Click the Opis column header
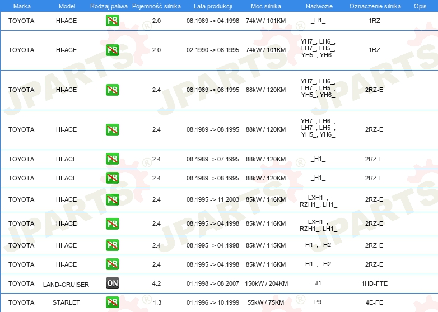This screenshot has width=438, height=312. (420, 6)
